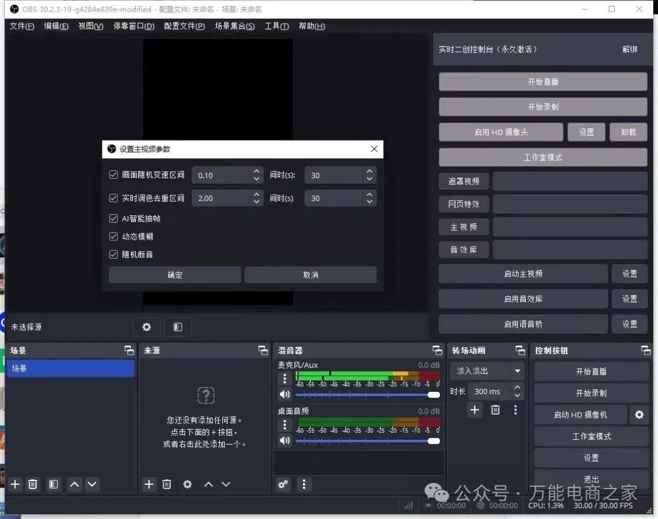Delete the selected transition with trash icon
Viewport: 658px width, 519px height.
click(495, 410)
